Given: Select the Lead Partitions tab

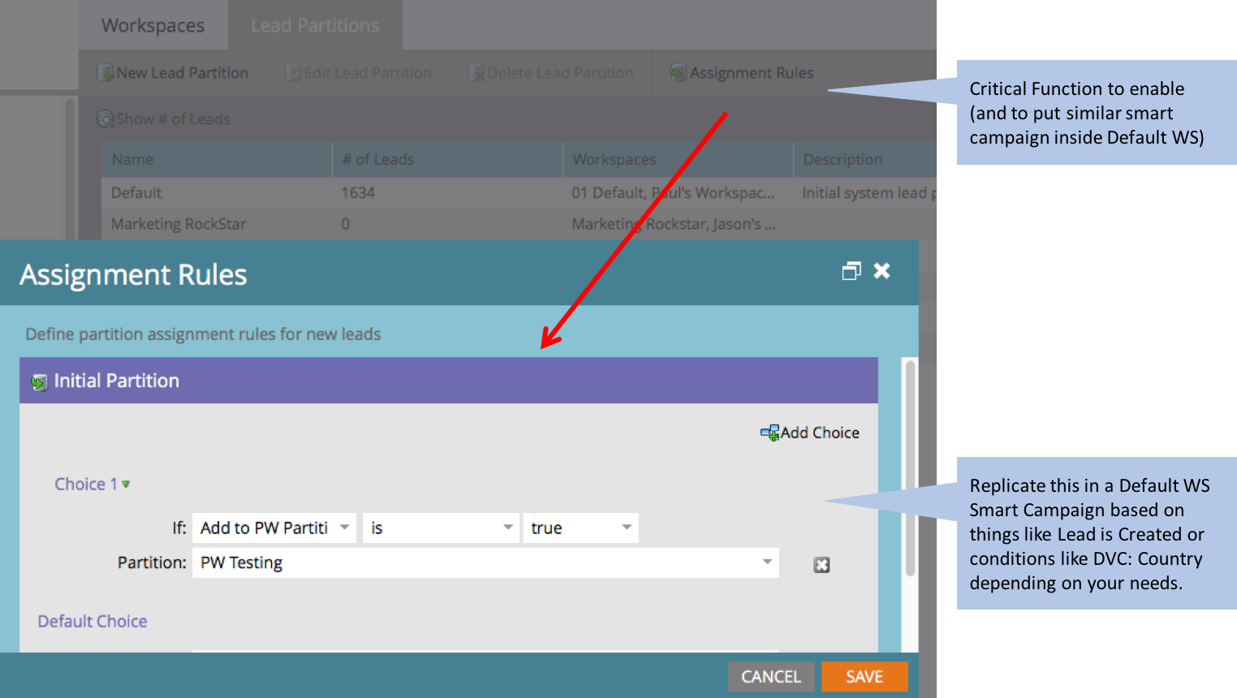Looking at the screenshot, I should point(315,26).
